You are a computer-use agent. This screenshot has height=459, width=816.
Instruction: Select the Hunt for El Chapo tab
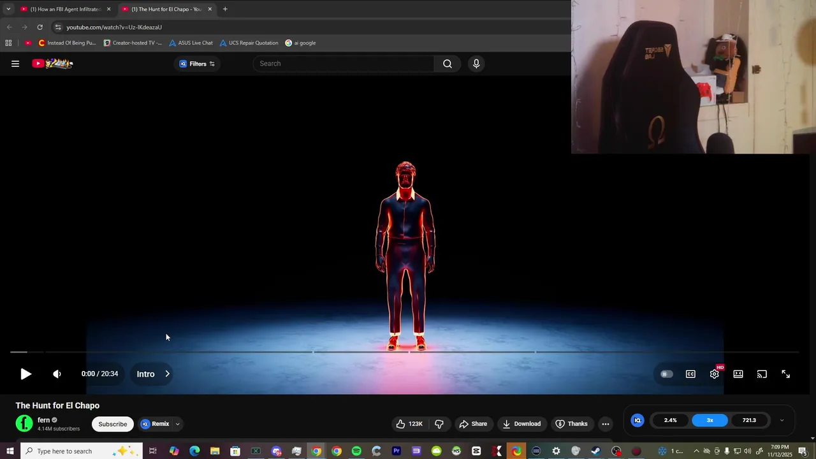click(167, 9)
